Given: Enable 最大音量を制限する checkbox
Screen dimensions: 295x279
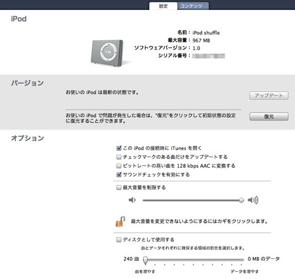Looking at the screenshot, I should tap(119, 188).
